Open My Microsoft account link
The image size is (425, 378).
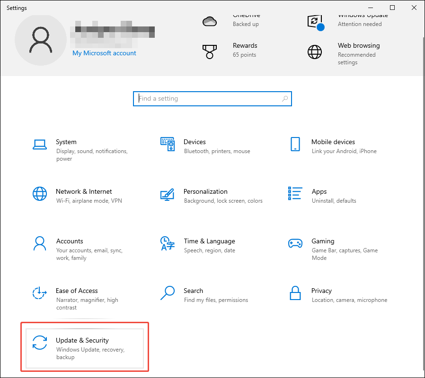coord(104,53)
